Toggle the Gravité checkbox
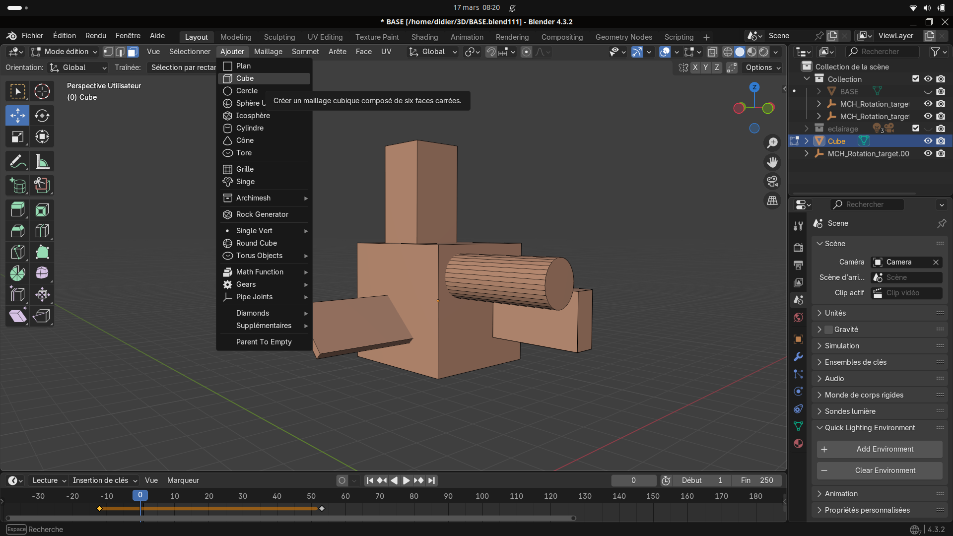The image size is (953, 536). [x=828, y=330]
